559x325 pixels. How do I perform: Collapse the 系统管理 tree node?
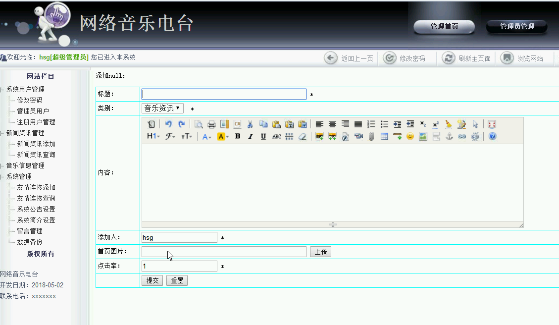pyautogui.click(x=2, y=176)
